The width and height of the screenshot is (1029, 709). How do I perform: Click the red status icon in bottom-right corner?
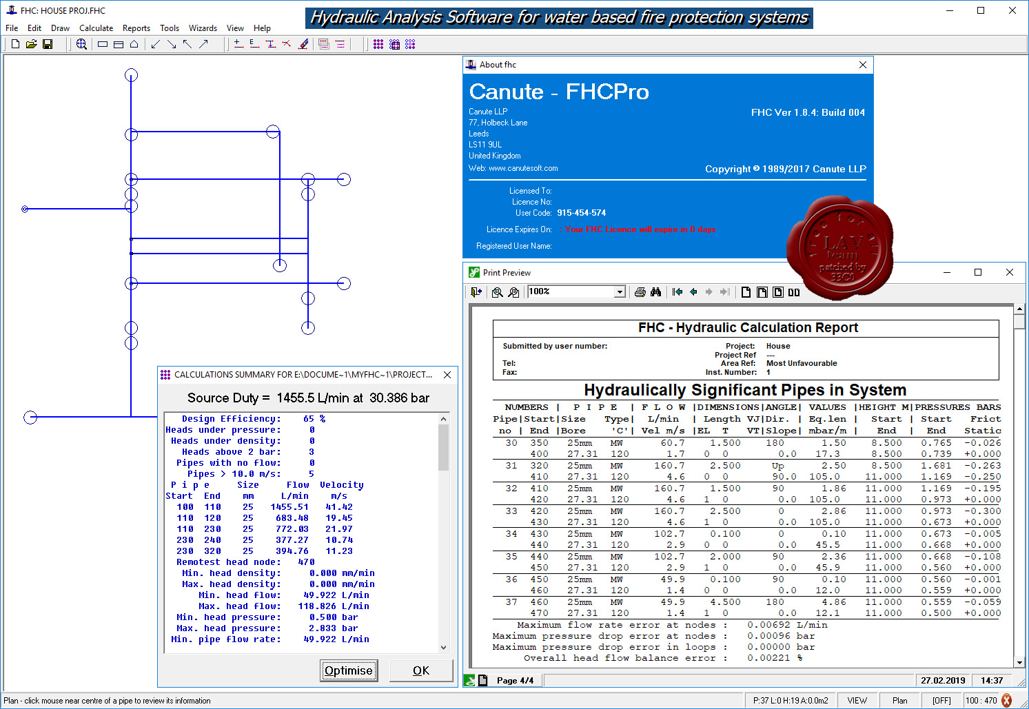click(x=1006, y=700)
